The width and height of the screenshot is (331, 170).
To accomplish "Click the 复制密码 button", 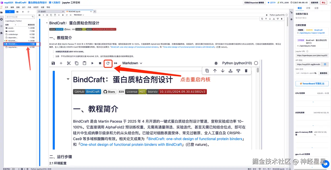I will (x=324, y=73).
